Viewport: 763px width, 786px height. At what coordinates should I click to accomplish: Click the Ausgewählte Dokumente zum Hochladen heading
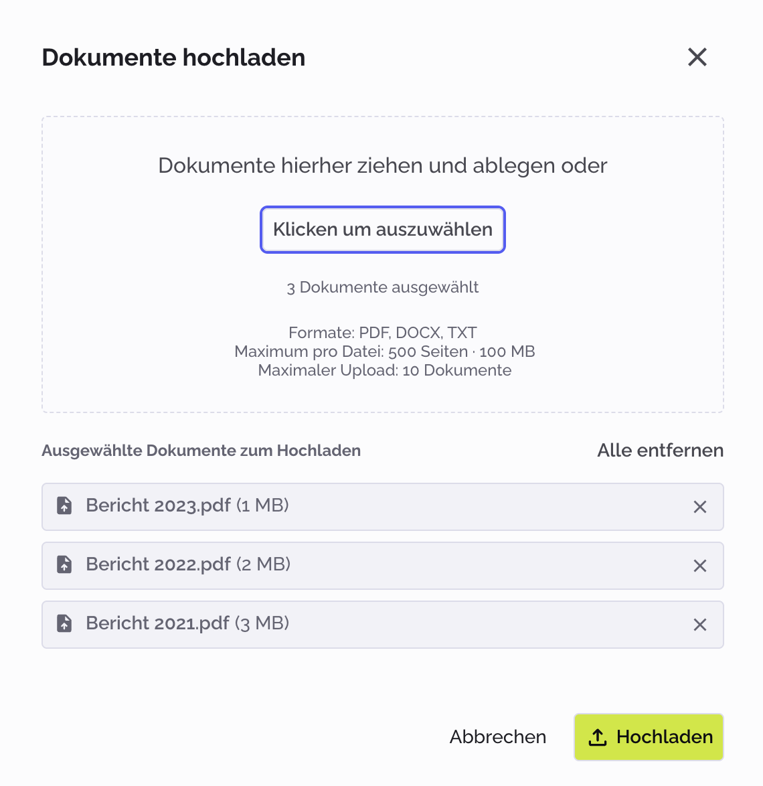click(x=201, y=451)
